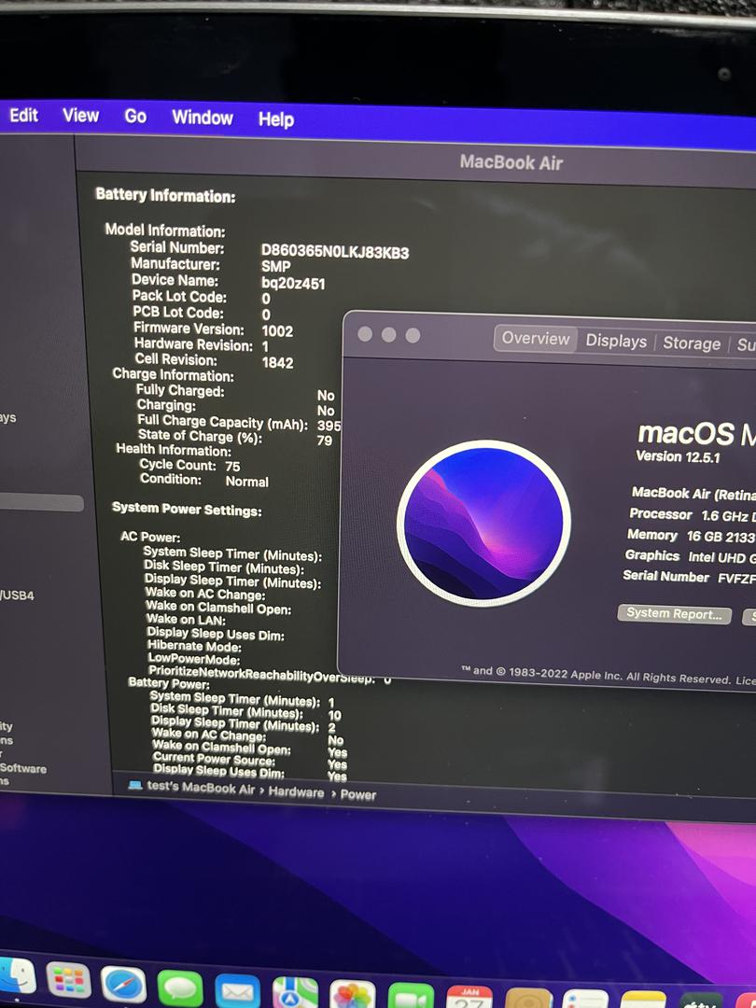Click the Fully Charged label
The image size is (756, 1008).
click(180, 391)
